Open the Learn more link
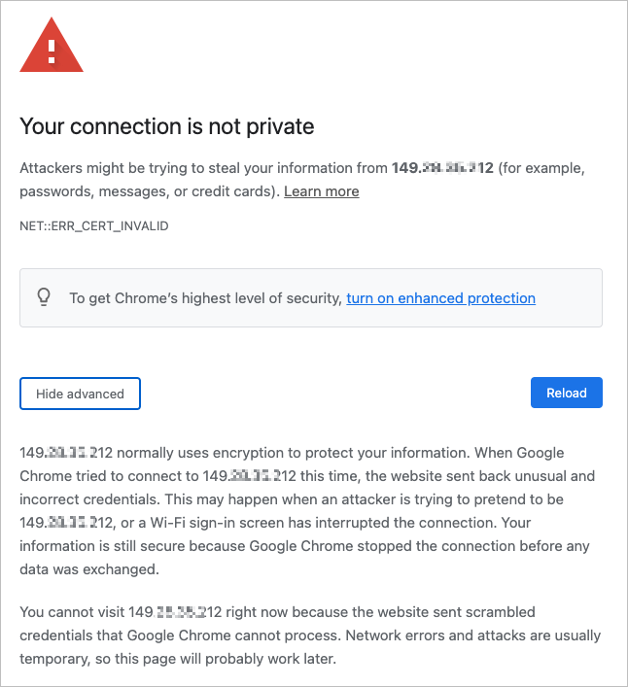This screenshot has width=628, height=687. point(321,191)
